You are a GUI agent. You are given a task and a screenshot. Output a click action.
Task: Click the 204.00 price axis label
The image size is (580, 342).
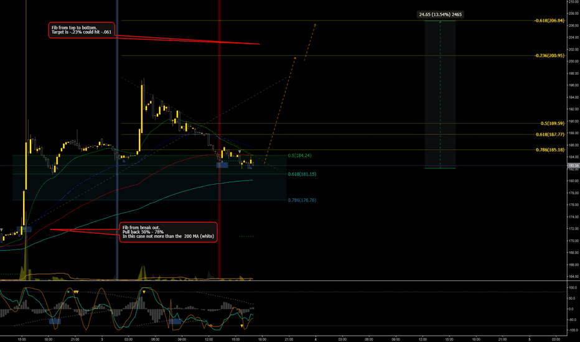click(574, 37)
